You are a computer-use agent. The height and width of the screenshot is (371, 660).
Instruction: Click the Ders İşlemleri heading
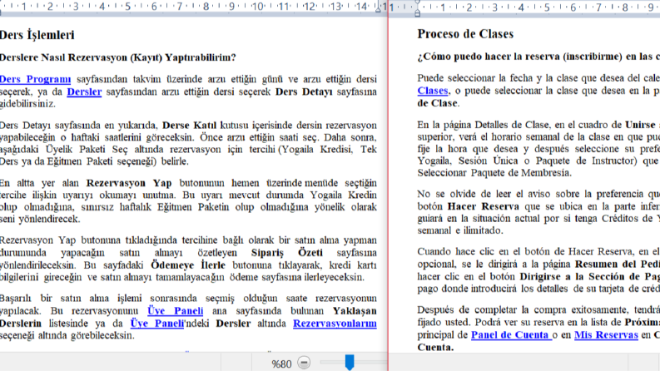(x=37, y=35)
